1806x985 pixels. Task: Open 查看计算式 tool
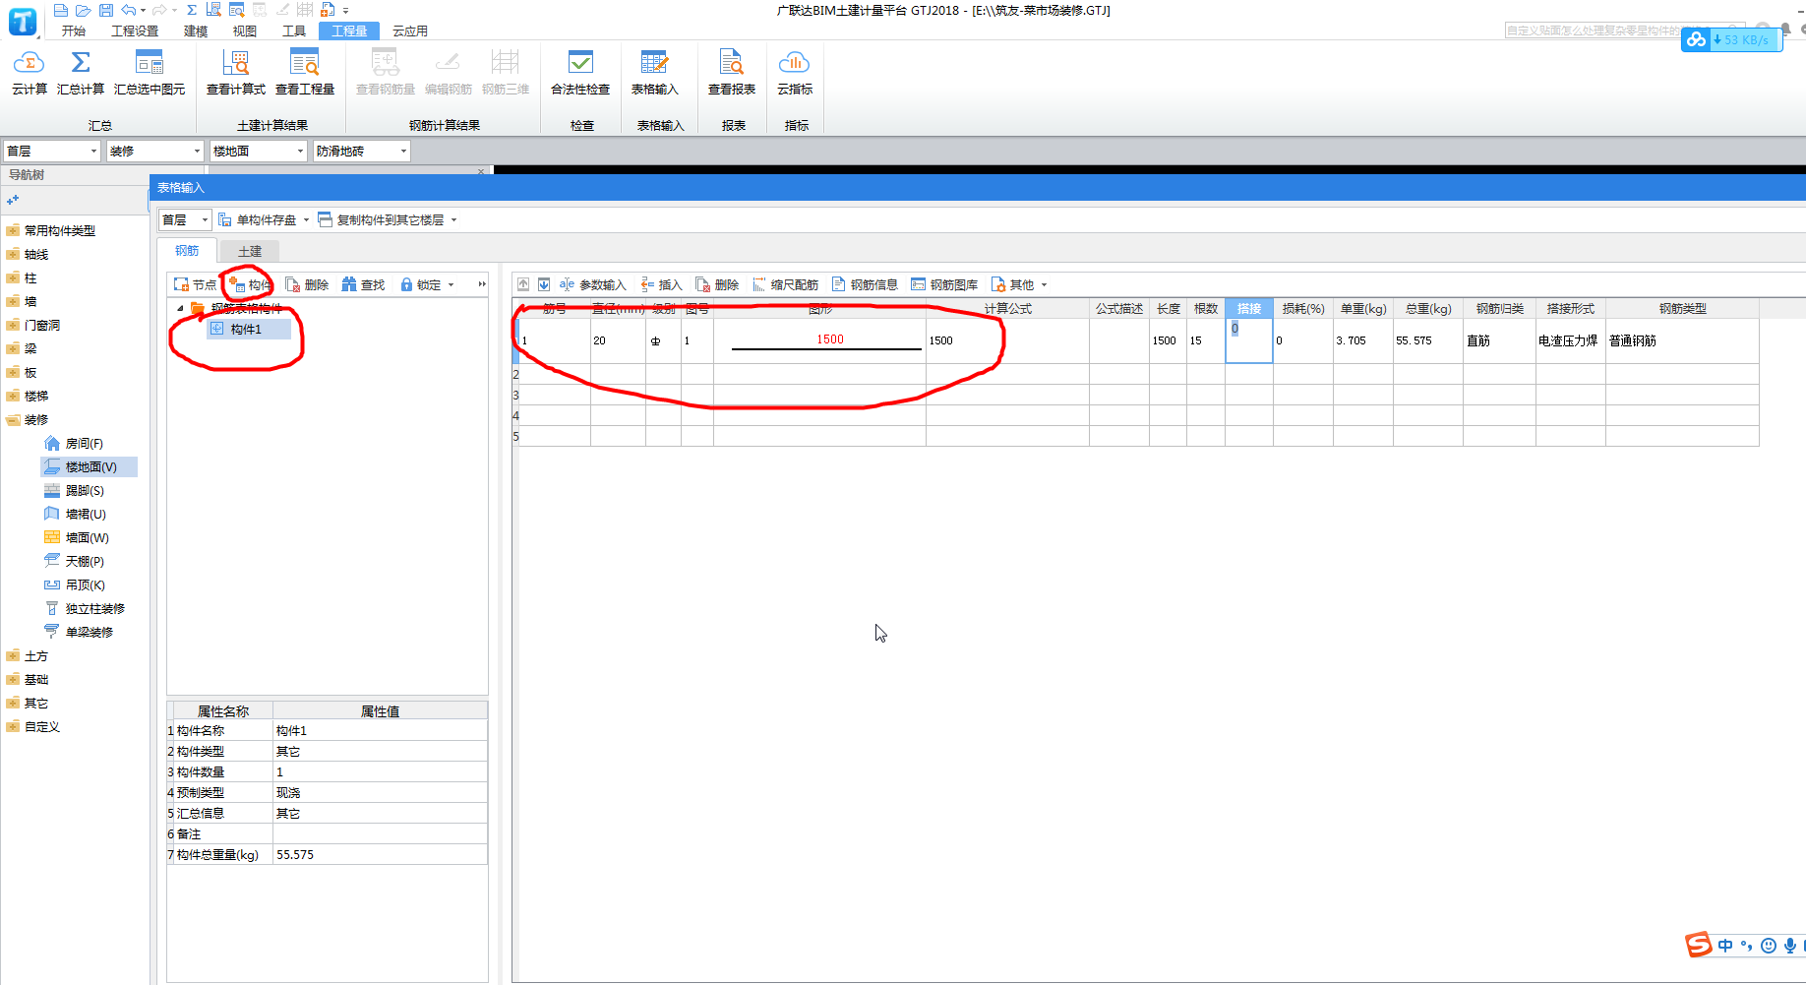pyautogui.click(x=236, y=73)
